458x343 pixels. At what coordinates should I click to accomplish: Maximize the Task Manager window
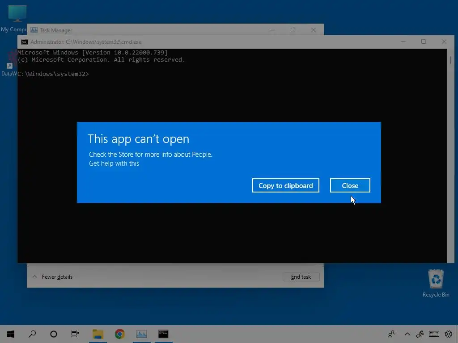tap(293, 30)
